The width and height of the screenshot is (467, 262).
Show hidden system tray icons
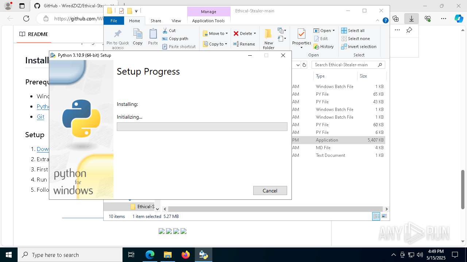coord(393,255)
